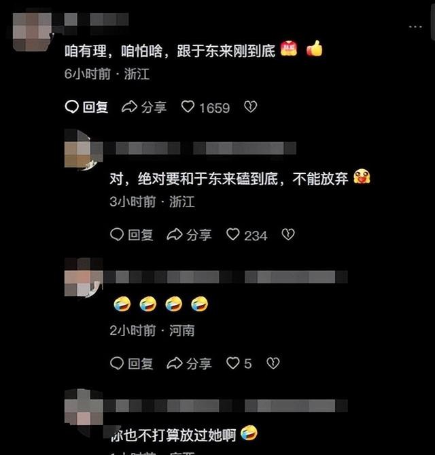Open the three-dot more options menu
Screen dimensions: 435x455
point(415,26)
